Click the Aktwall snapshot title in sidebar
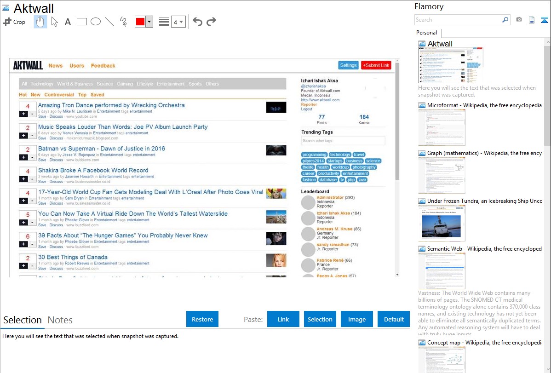The width and height of the screenshot is (551, 373). pyautogui.click(x=440, y=44)
